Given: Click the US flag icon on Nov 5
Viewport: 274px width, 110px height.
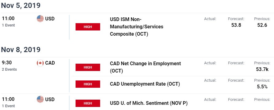Looking at the screenshot, I should point(40,19).
